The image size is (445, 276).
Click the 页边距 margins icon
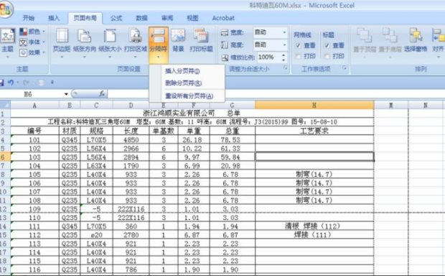click(62, 36)
